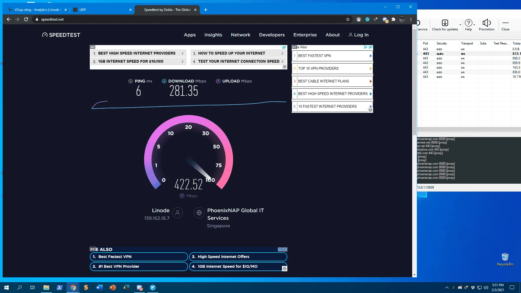Click #1 Best VPN Provider bottom ad

click(x=139, y=267)
